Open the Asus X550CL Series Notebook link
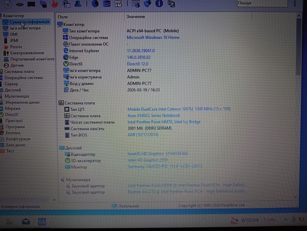This screenshot has height=231, width=307. (x=154, y=116)
